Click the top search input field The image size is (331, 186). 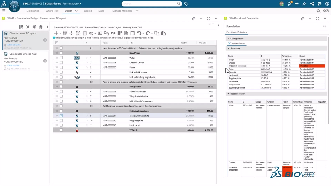click(150, 3)
